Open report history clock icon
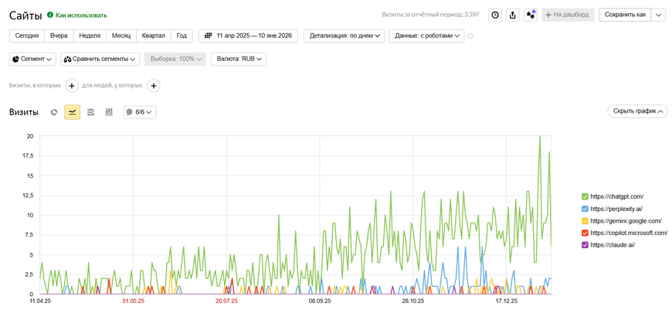 pos(495,15)
